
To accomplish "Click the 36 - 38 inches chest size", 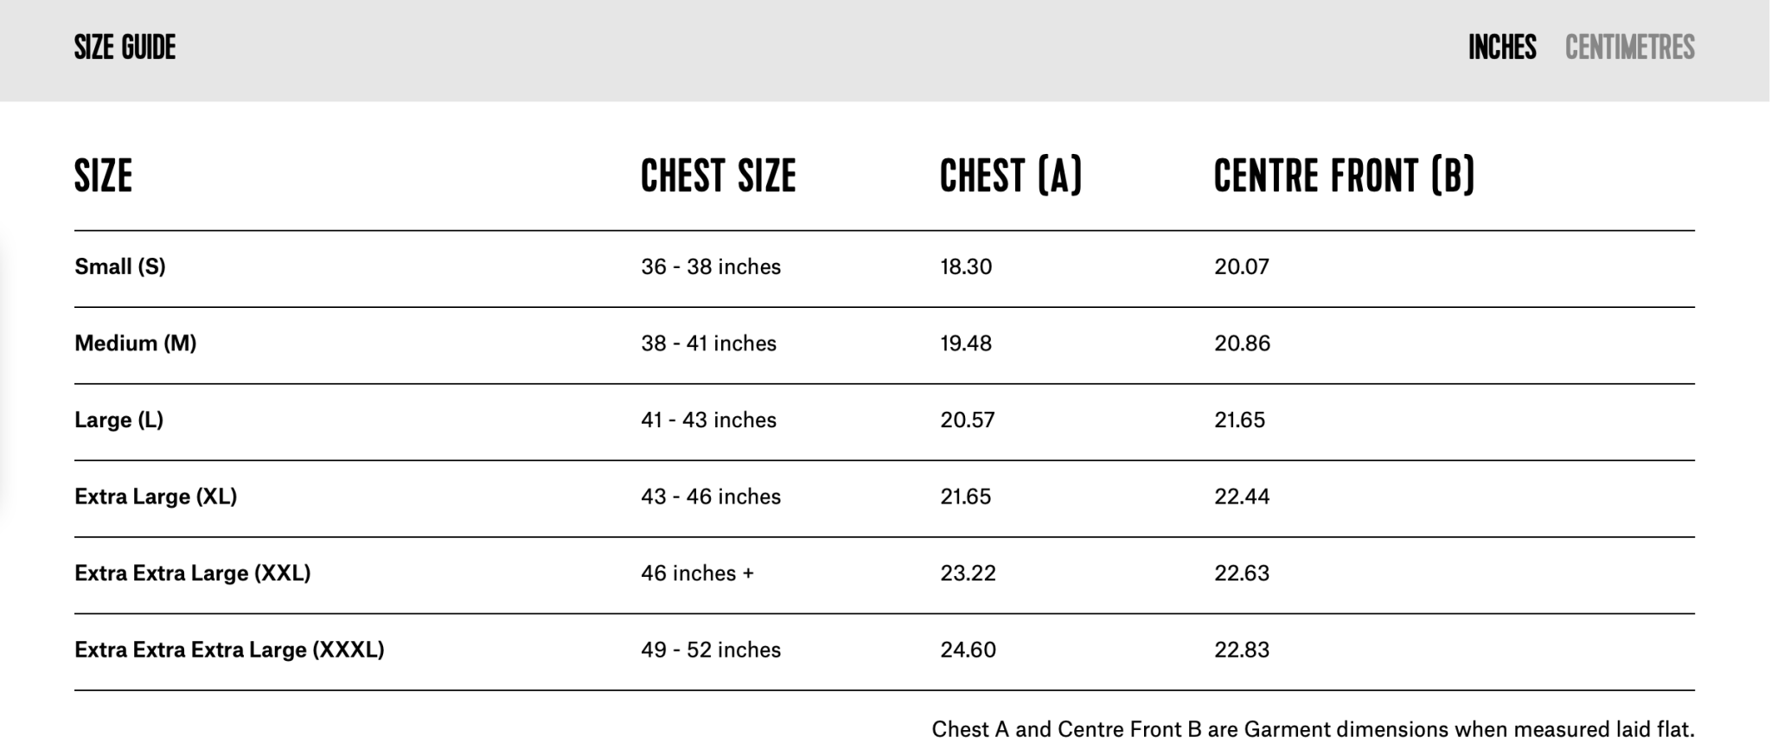I will (711, 266).
